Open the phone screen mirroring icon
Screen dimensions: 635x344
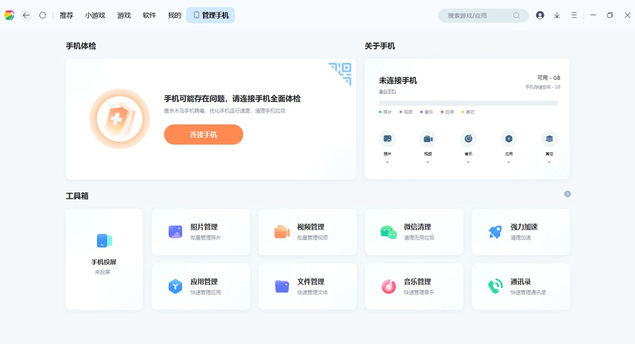click(x=104, y=241)
